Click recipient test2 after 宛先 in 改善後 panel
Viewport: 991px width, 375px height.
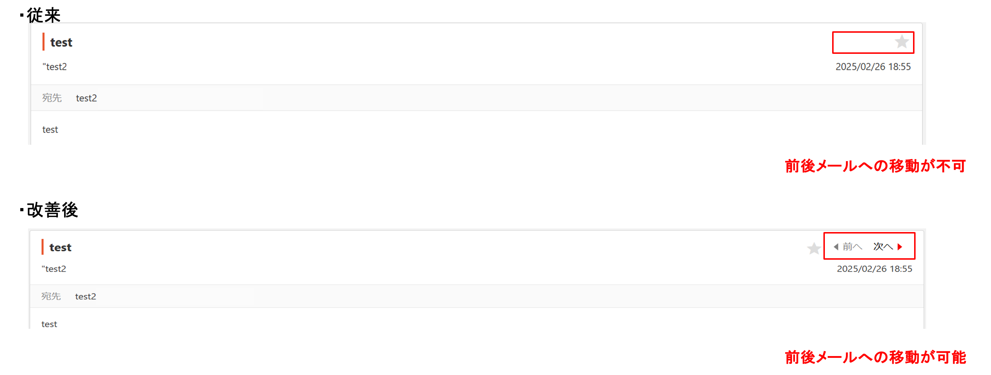pyautogui.click(x=85, y=297)
